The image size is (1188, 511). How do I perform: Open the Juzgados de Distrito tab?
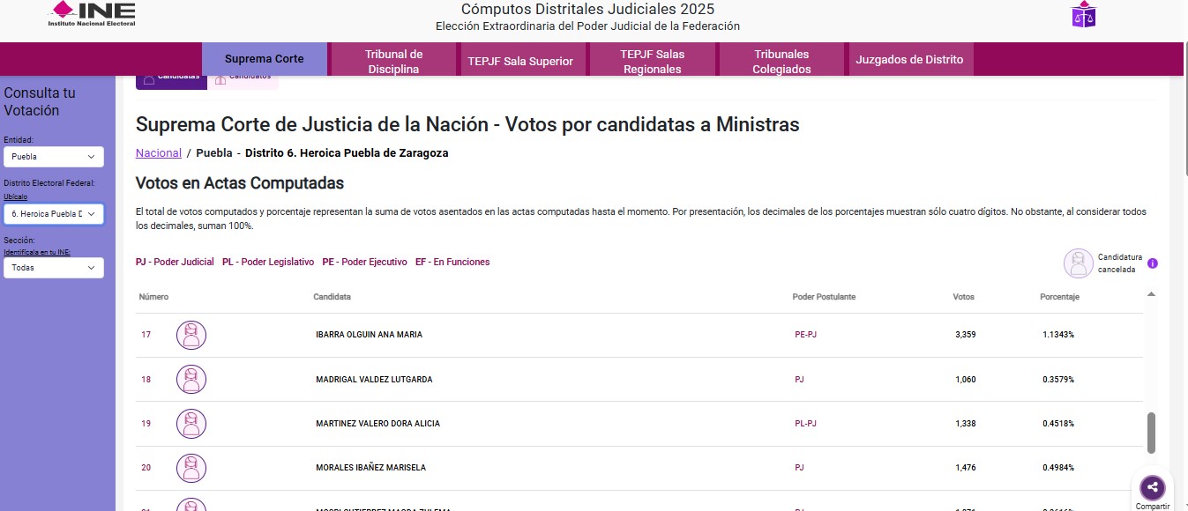(x=909, y=60)
